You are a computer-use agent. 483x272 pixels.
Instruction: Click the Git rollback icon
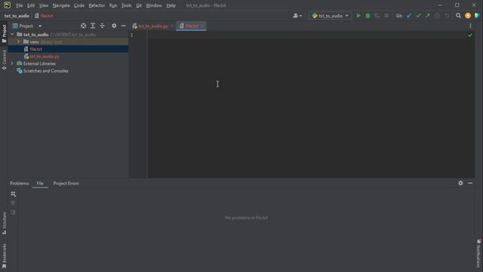[447, 15]
